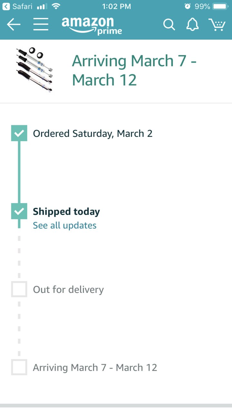Open the shopping cart

(217, 25)
